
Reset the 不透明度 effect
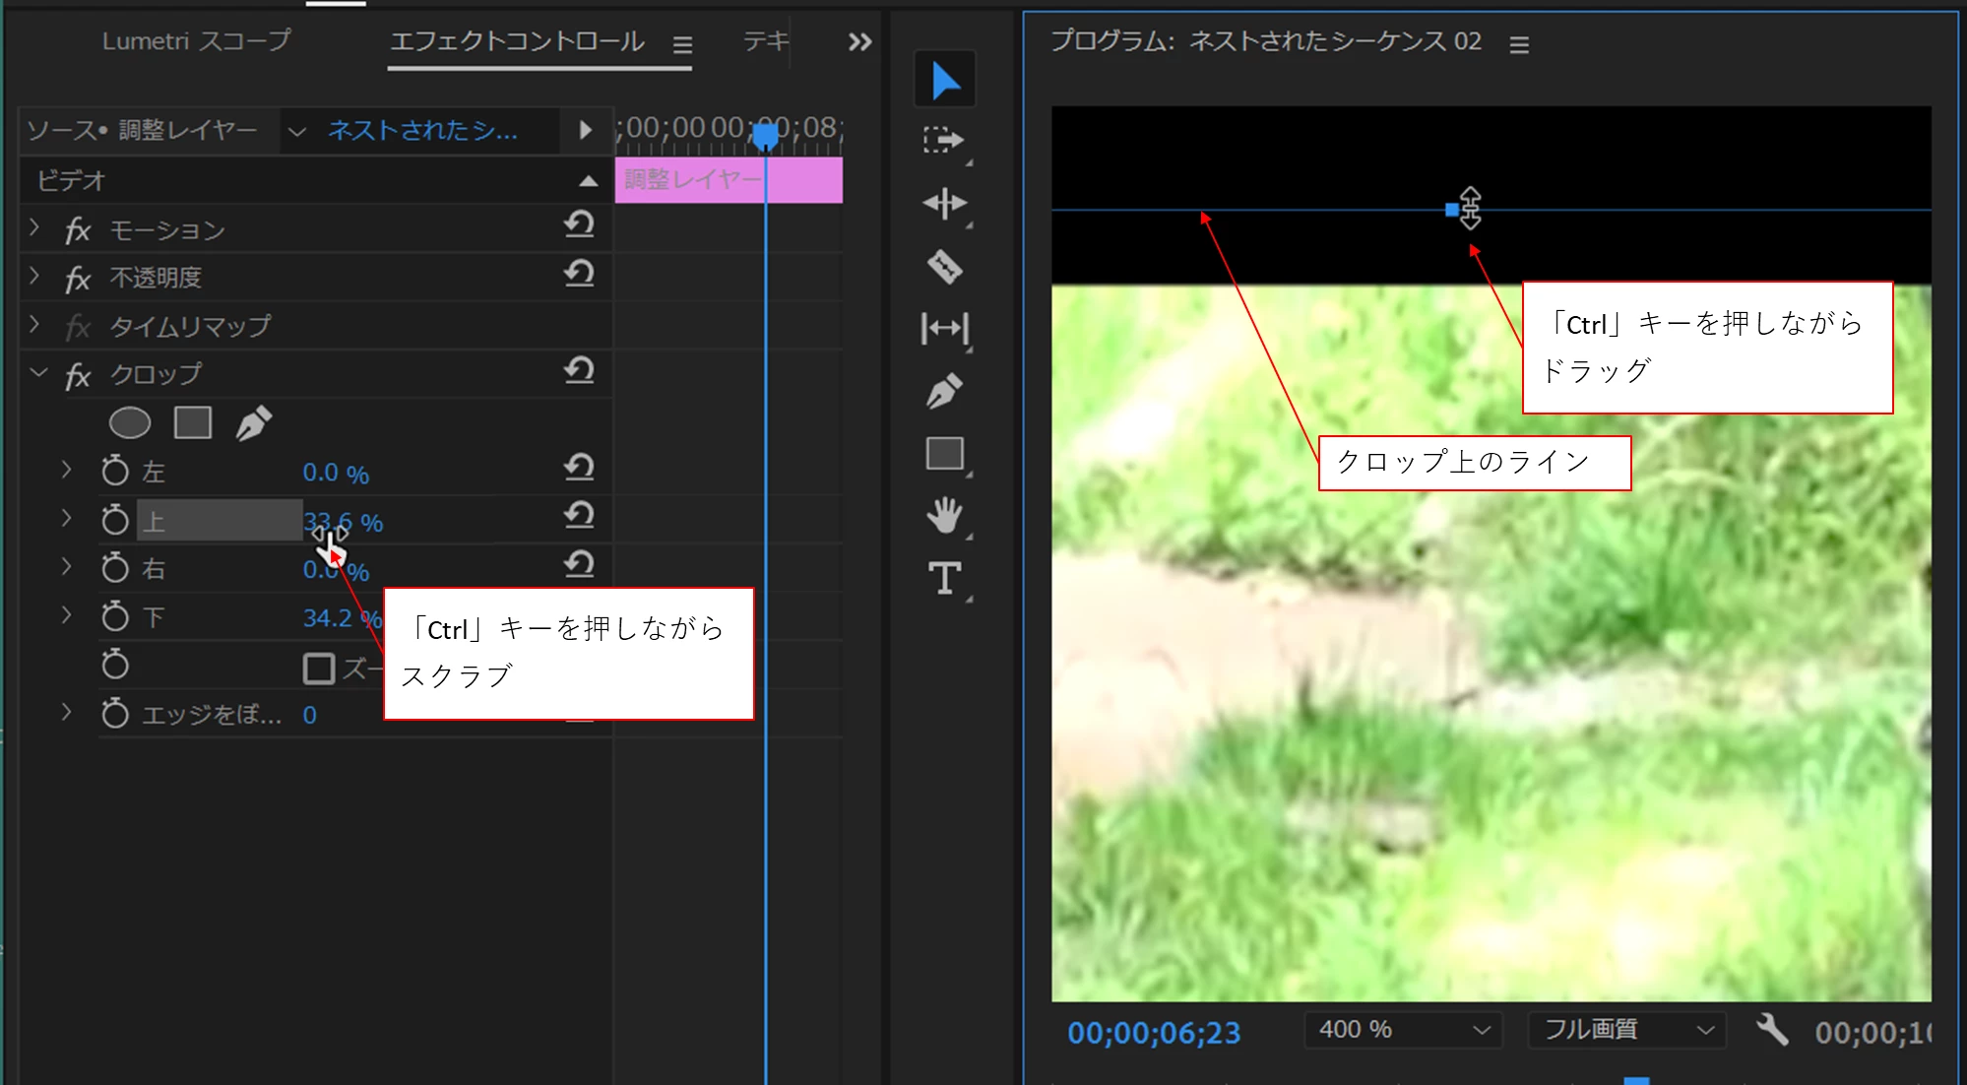[579, 275]
